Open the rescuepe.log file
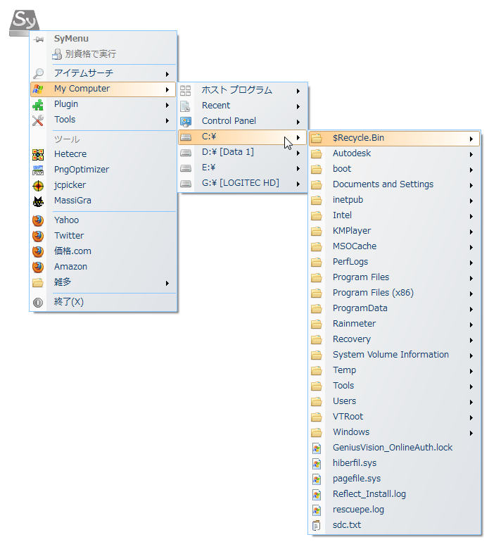The image size is (489, 542). (x=394, y=510)
